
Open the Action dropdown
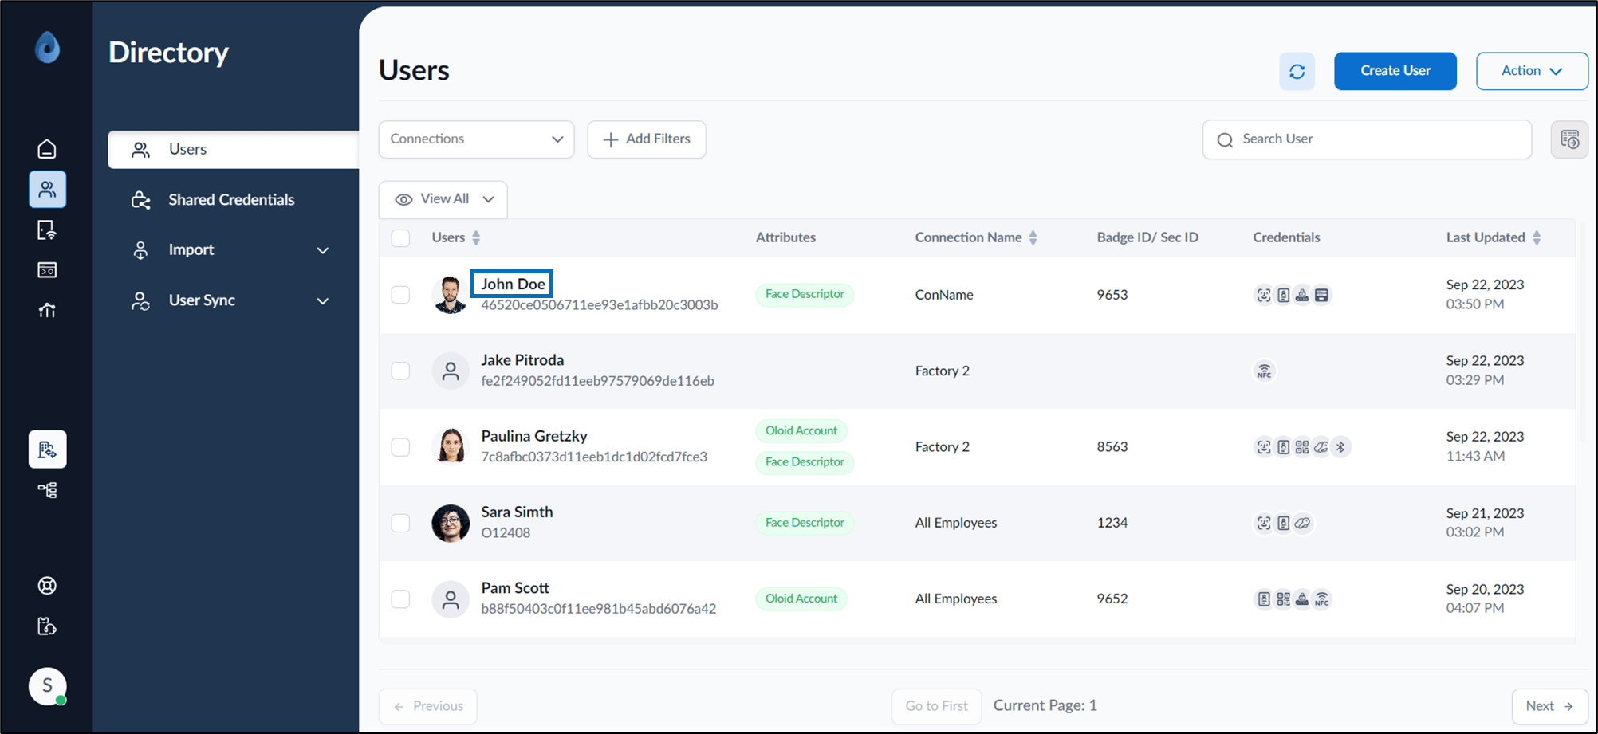[1532, 71]
